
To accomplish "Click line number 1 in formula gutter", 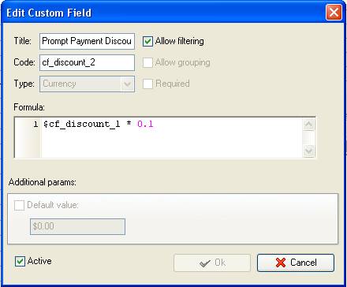I will point(35,125).
